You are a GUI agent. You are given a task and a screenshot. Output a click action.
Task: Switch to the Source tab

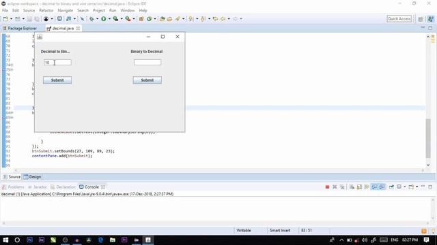pos(12,177)
